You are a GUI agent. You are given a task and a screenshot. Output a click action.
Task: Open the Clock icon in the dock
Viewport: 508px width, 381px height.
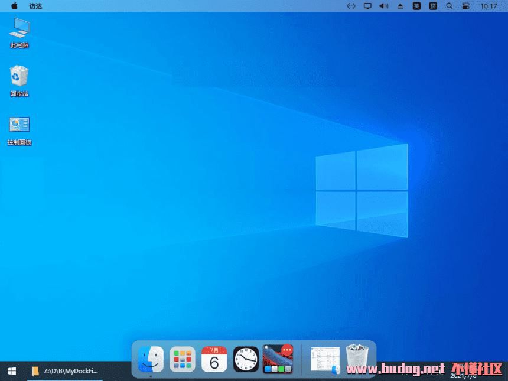click(246, 359)
